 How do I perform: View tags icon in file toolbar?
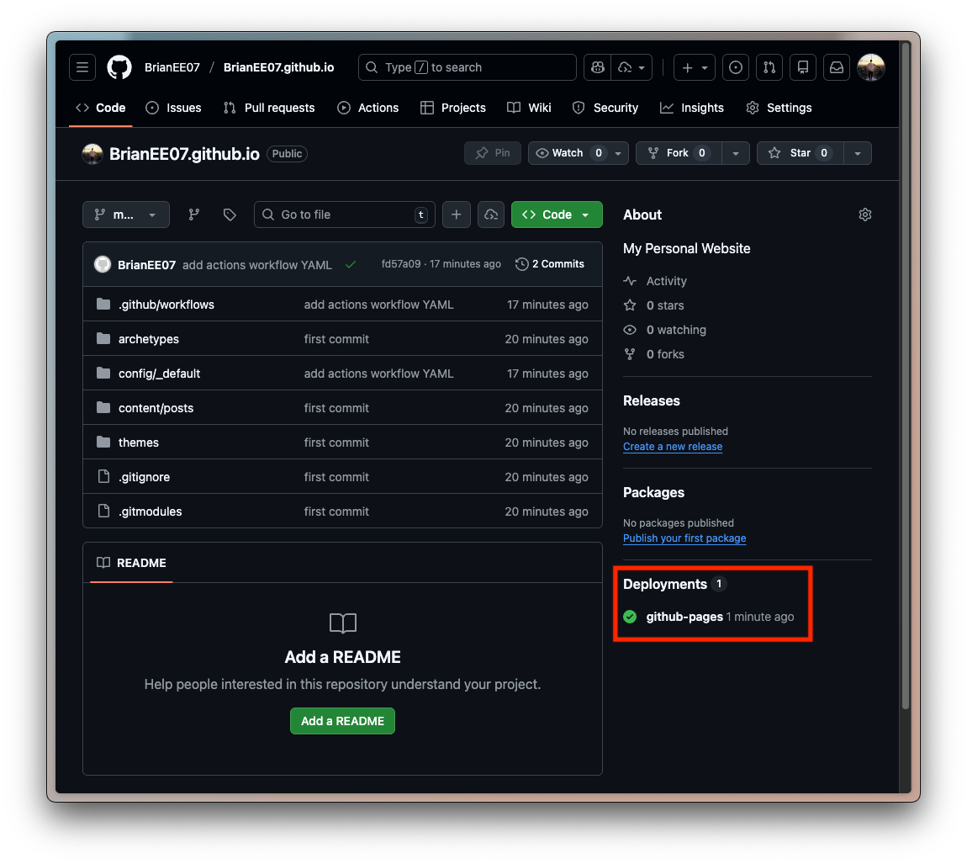[x=230, y=215]
